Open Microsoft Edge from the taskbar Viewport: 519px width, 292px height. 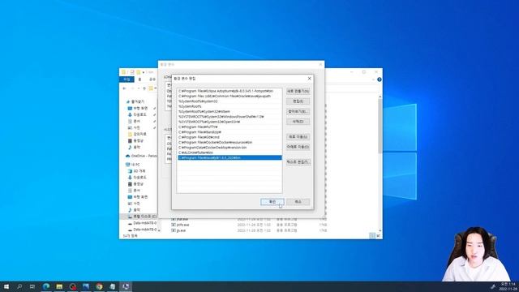46,286
